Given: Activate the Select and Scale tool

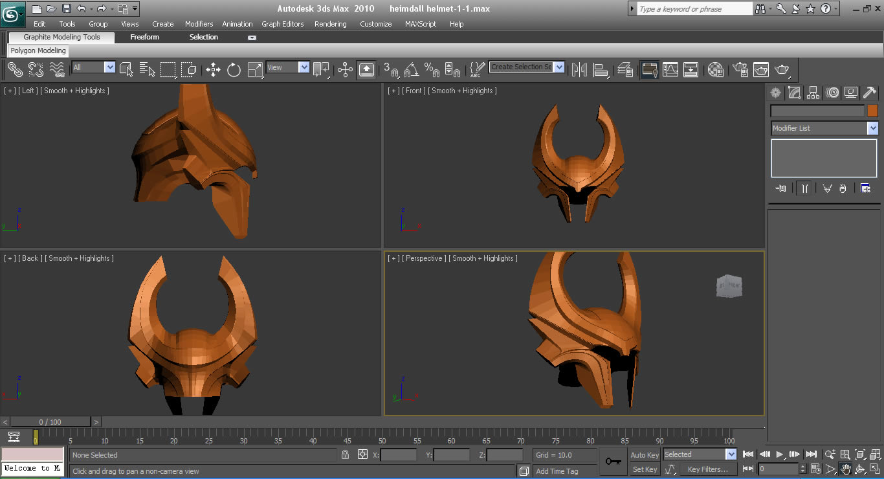Looking at the screenshot, I should click(255, 69).
